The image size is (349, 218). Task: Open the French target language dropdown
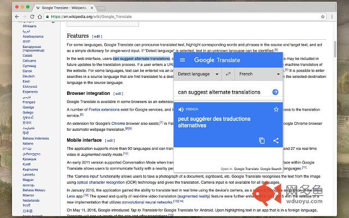point(259,74)
